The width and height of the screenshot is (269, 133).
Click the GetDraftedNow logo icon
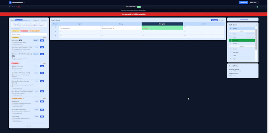pos(10,3)
